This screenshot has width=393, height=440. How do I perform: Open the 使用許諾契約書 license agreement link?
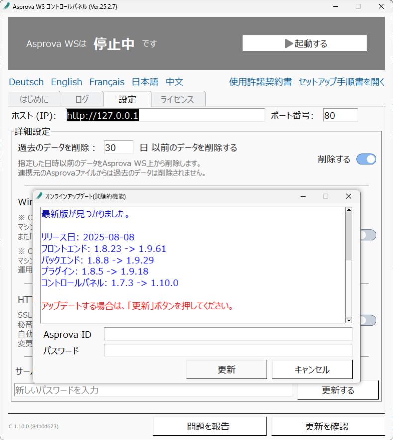(x=260, y=82)
